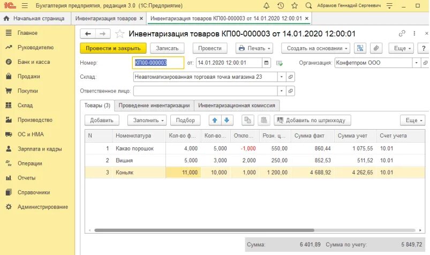
Task: Open Ответственное лицо dropdown arrow
Action: coord(281,91)
